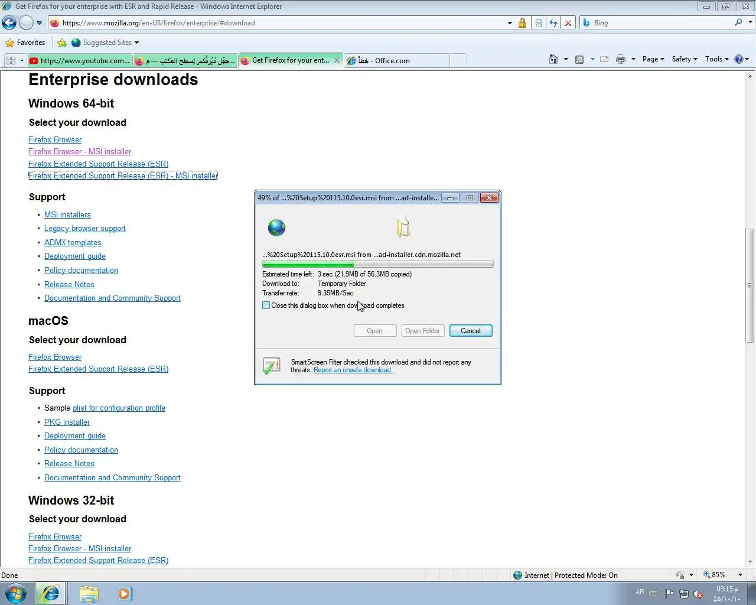The height and width of the screenshot is (605, 756).
Task: Open the search provider dropdown arrow
Action: tap(751, 22)
